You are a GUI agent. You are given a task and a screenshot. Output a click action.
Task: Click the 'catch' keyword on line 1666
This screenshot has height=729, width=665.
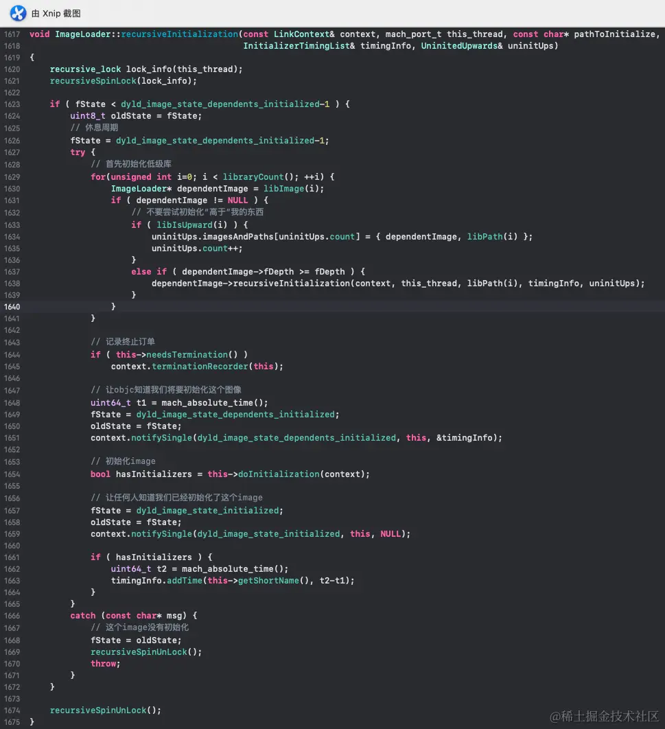pos(83,616)
